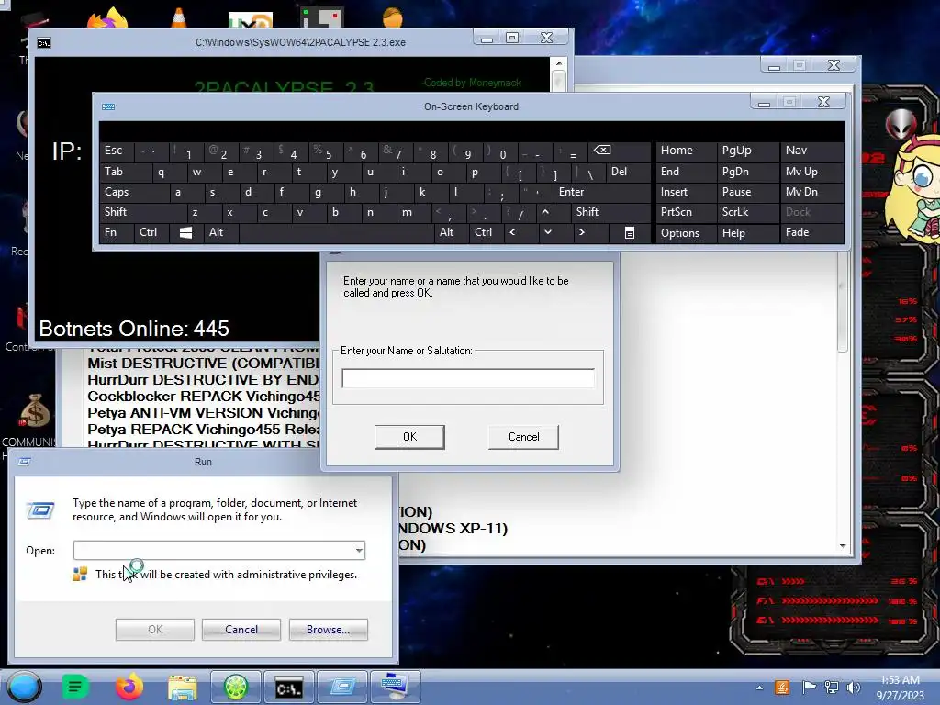Open the volume speaker tray icon
940x705 pixels.
click(x=854, y=688)
